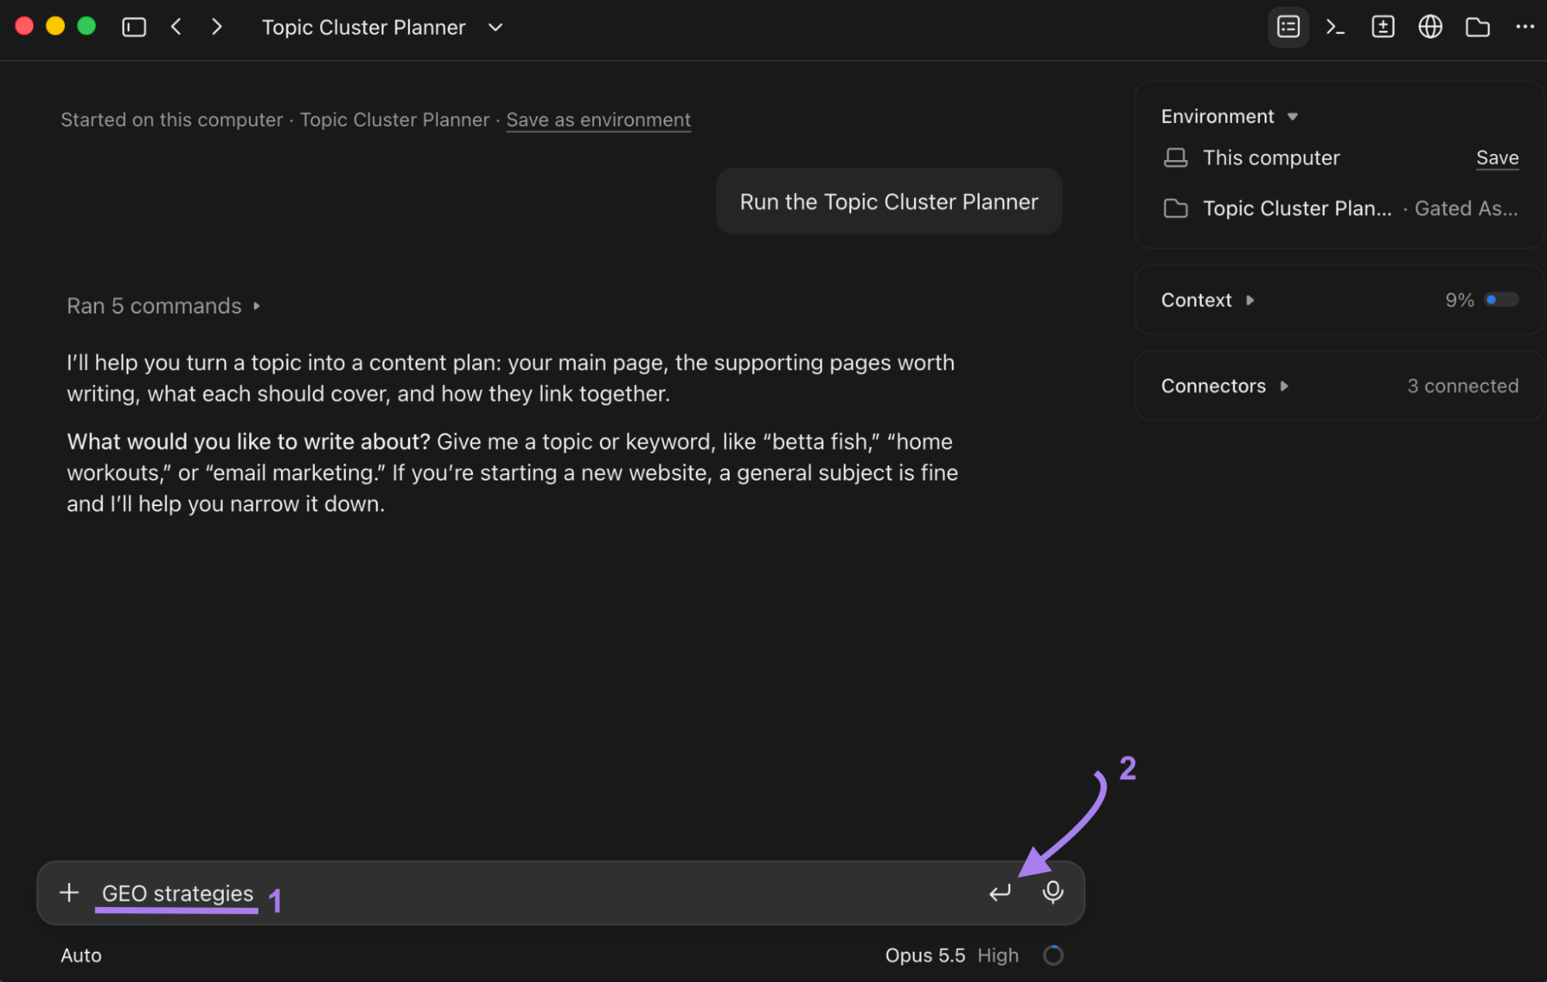Click the microphone dictation icon
Viewport: 1547px width, 982px height.
tap(1052, 892)
